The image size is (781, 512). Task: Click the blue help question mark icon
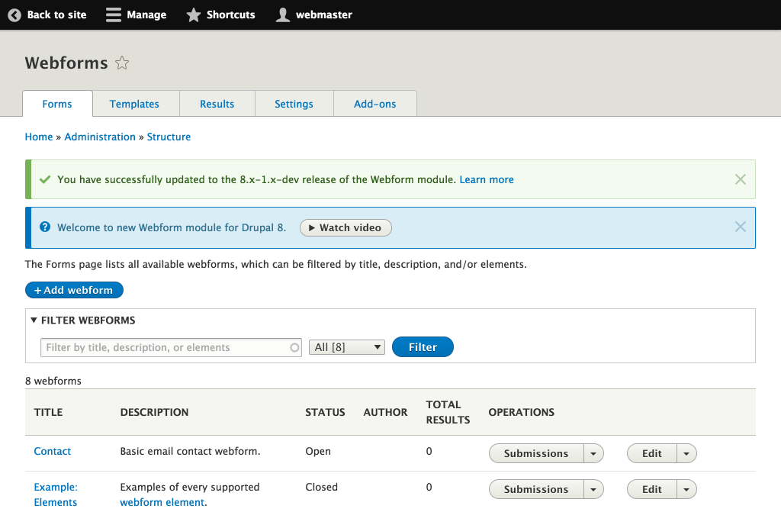(x=45, y=227)
